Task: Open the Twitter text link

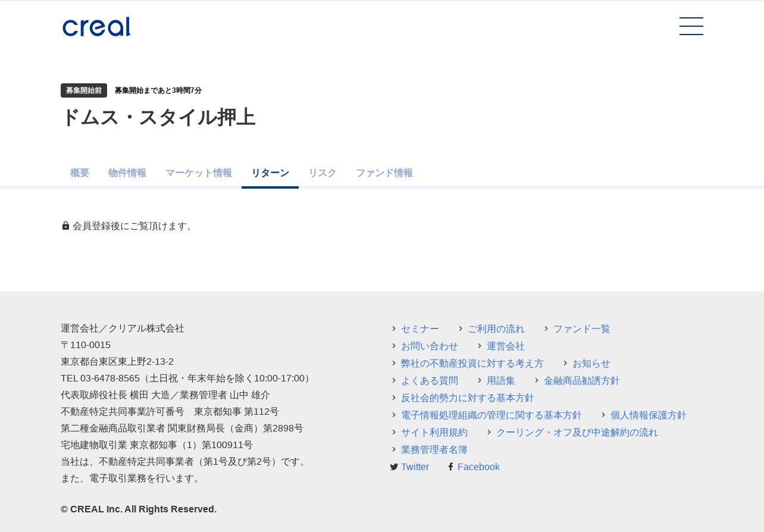Action: 415,467
